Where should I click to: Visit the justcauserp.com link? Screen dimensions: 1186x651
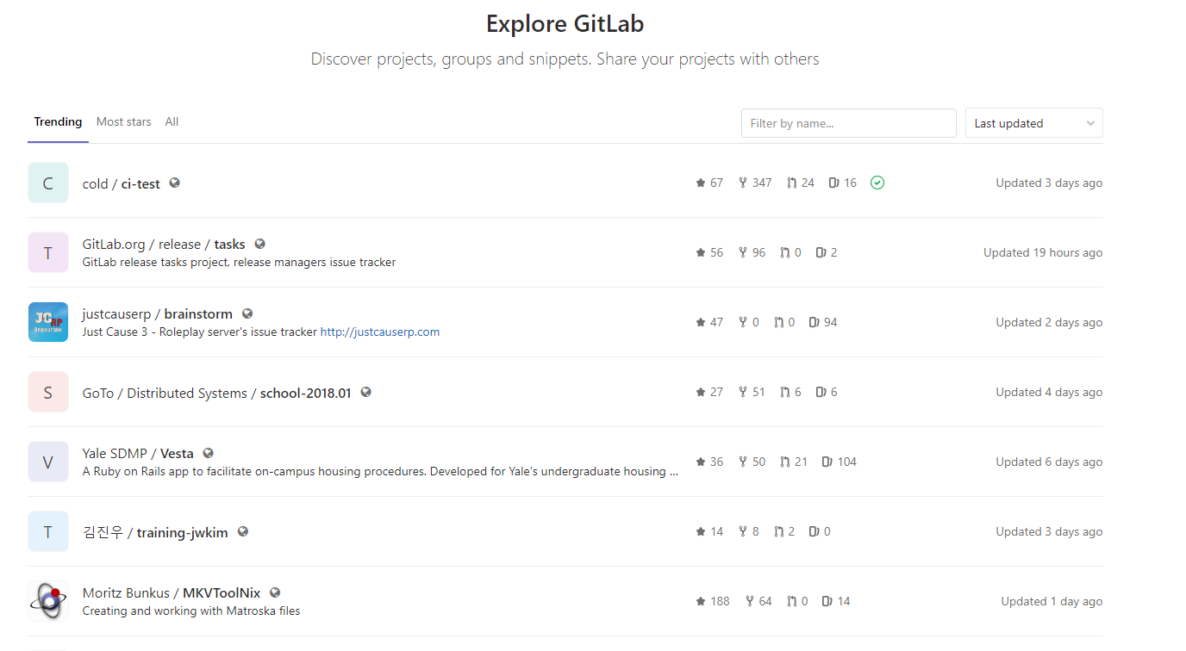(x=380, y=332)
